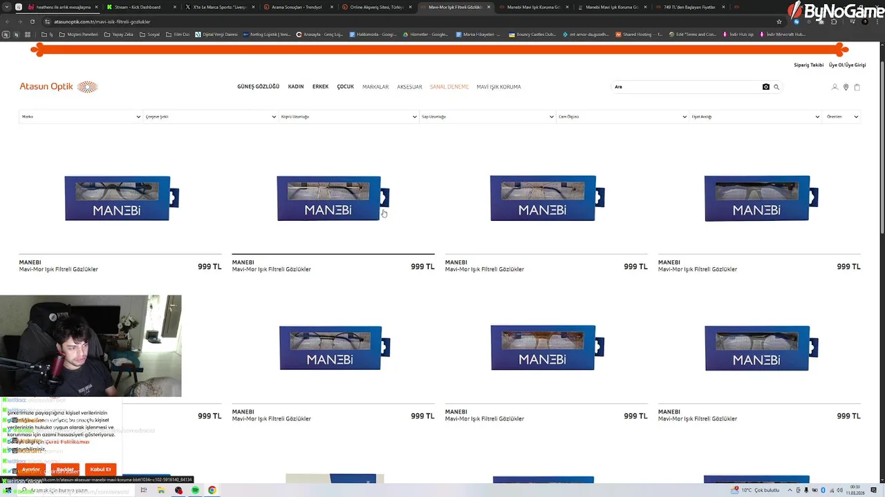This screenshot has width=885, height=497.
Task: Open Spotify from the taskbar
Action: coord(196,490)
